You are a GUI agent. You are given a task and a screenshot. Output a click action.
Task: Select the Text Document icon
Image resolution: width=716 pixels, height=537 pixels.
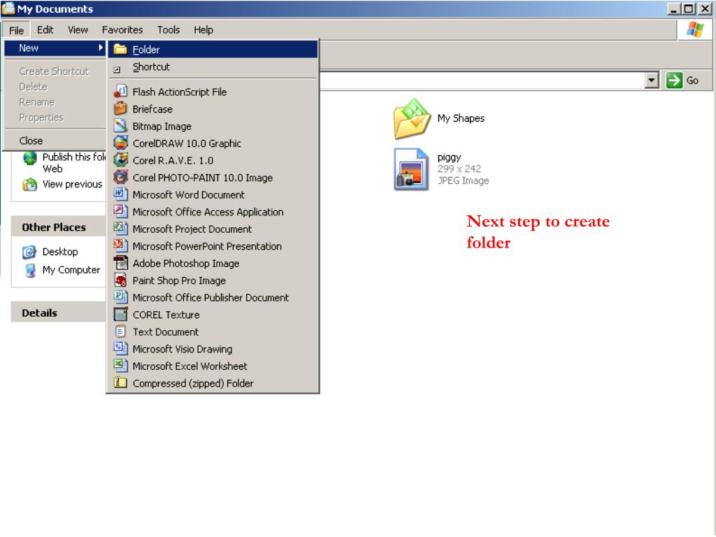coord(120,331)
